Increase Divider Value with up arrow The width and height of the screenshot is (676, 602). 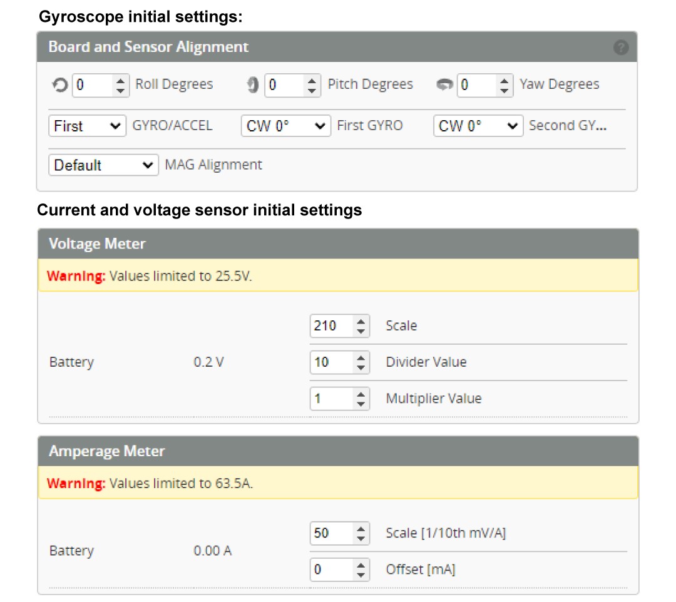tap(361, 357)
